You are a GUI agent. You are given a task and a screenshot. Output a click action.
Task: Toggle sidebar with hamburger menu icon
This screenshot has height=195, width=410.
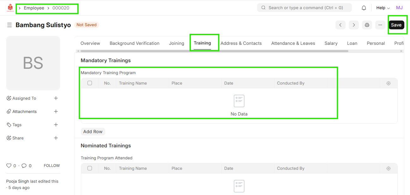click(9, 25)
